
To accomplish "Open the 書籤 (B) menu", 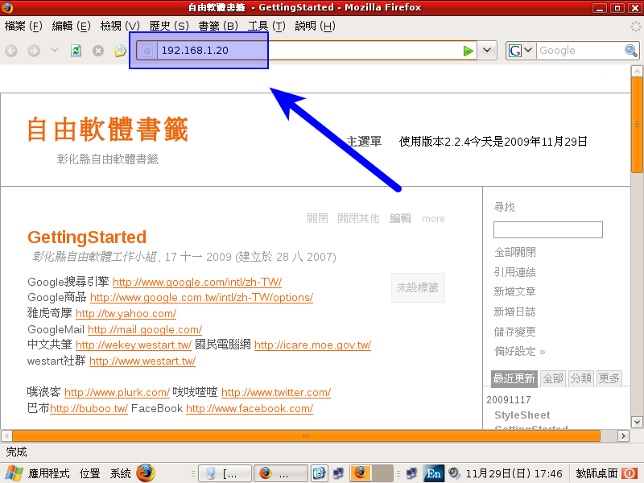I will coord(218,26).
